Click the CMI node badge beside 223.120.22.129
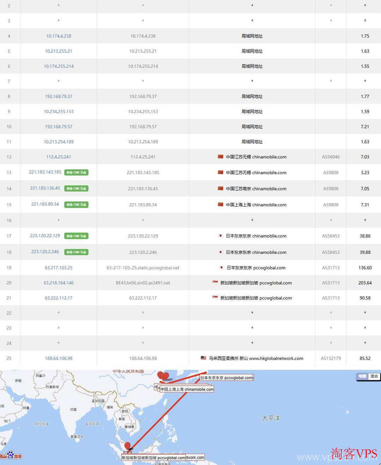Screen dimensions: 381x465 point(76,236)
